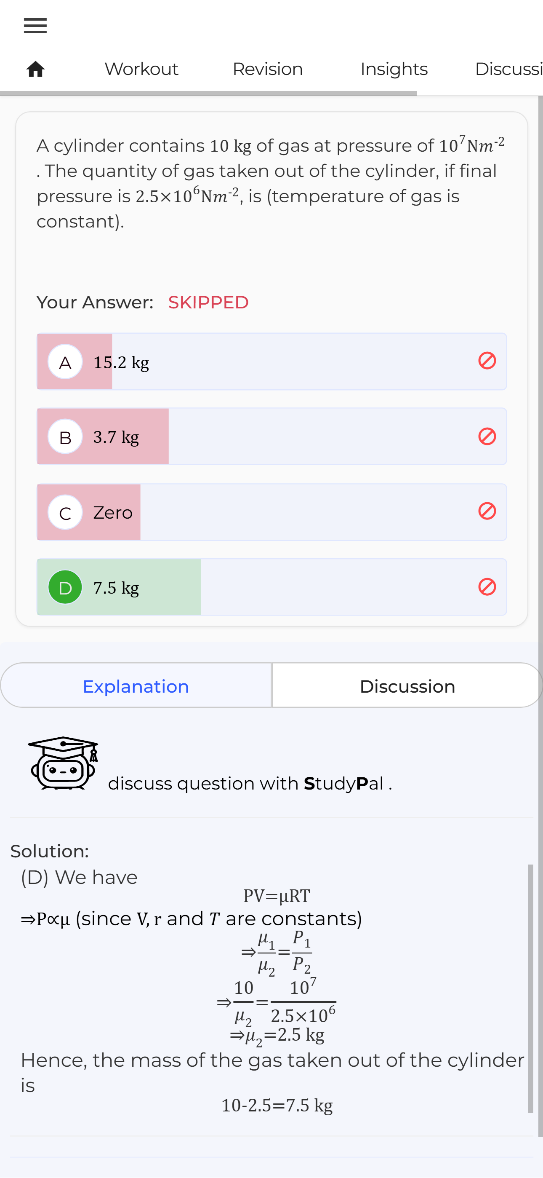Select the green D option circle
The image size is (543, 1178).
click(x=65, y=587)
